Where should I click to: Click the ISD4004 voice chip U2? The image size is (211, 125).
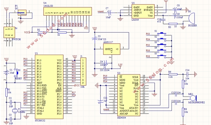(x=129, y=95)
